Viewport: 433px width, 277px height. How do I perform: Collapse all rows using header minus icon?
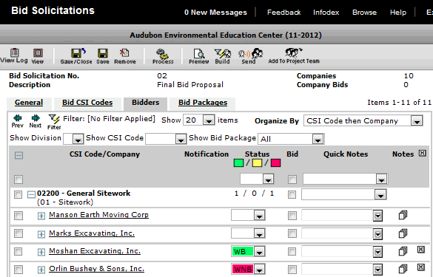[x=19, y=155]
